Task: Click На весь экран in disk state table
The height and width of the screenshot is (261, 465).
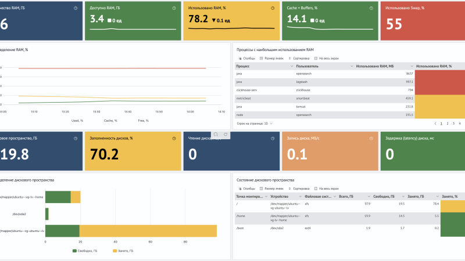Action: (327, 189)
